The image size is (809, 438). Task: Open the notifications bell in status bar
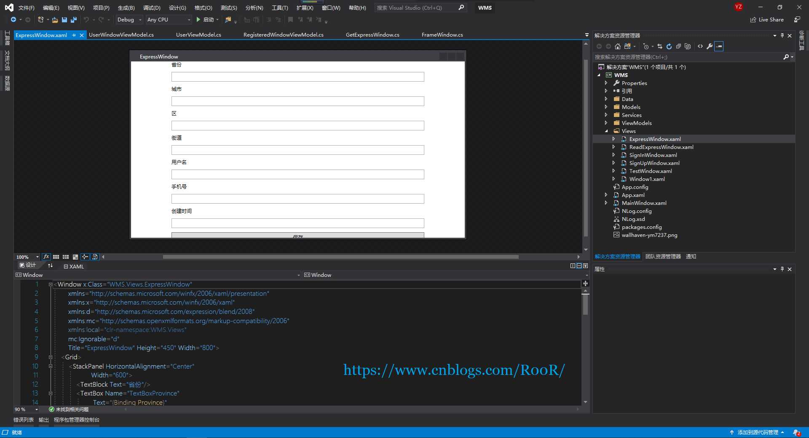click(x=797, y=433)
